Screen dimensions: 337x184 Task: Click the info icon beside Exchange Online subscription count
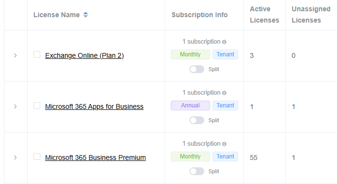click(224, 42)
